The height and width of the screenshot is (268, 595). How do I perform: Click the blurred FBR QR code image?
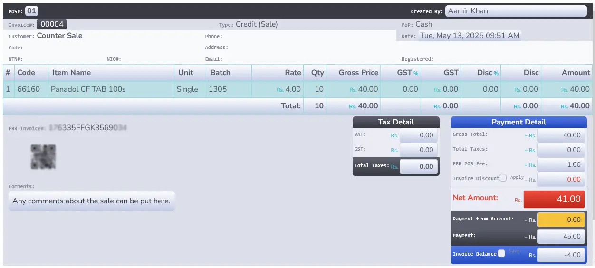pos(43,157)
